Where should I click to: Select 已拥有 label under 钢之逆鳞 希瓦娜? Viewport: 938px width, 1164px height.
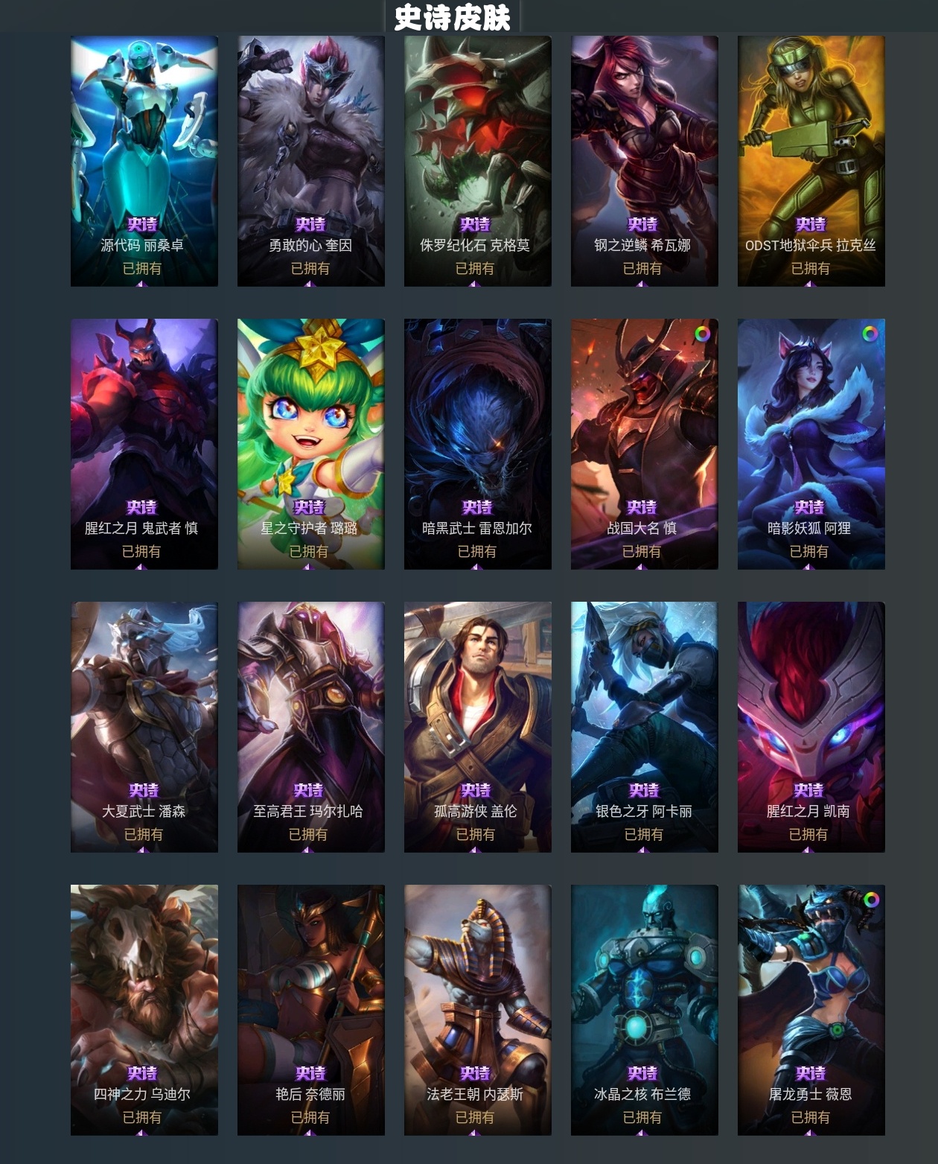click(642, 268)
